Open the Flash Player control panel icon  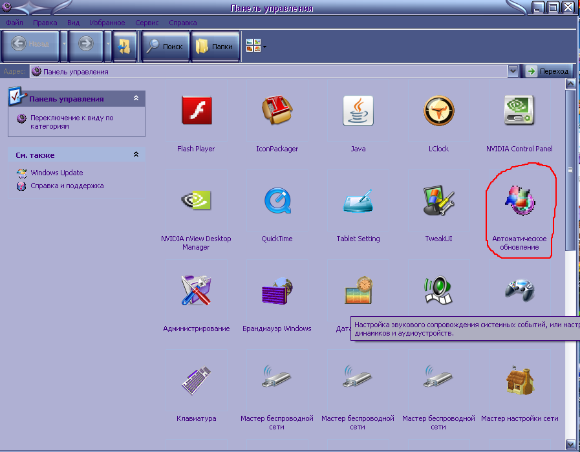[196, 111]
